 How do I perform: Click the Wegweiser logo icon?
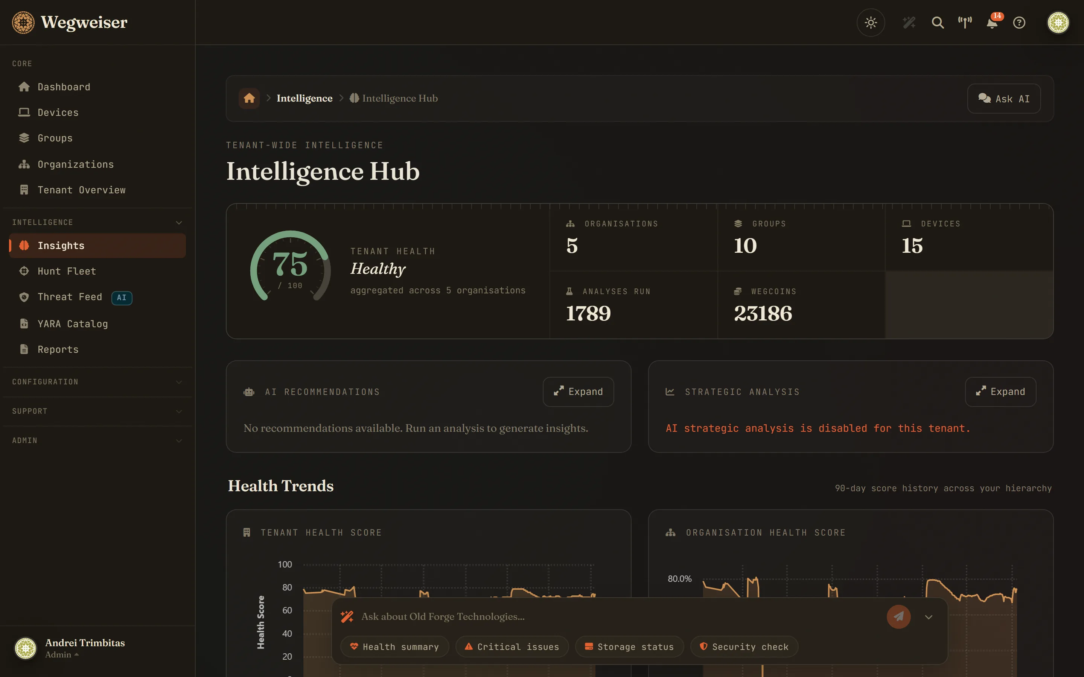(x=23, y=23)
